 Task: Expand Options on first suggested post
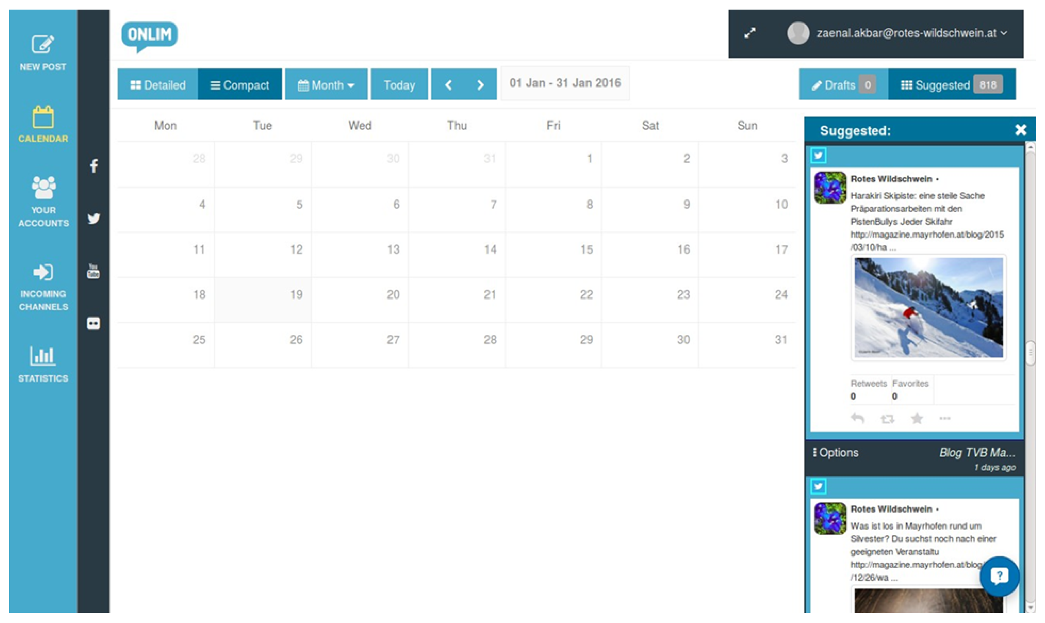point(836,453)
